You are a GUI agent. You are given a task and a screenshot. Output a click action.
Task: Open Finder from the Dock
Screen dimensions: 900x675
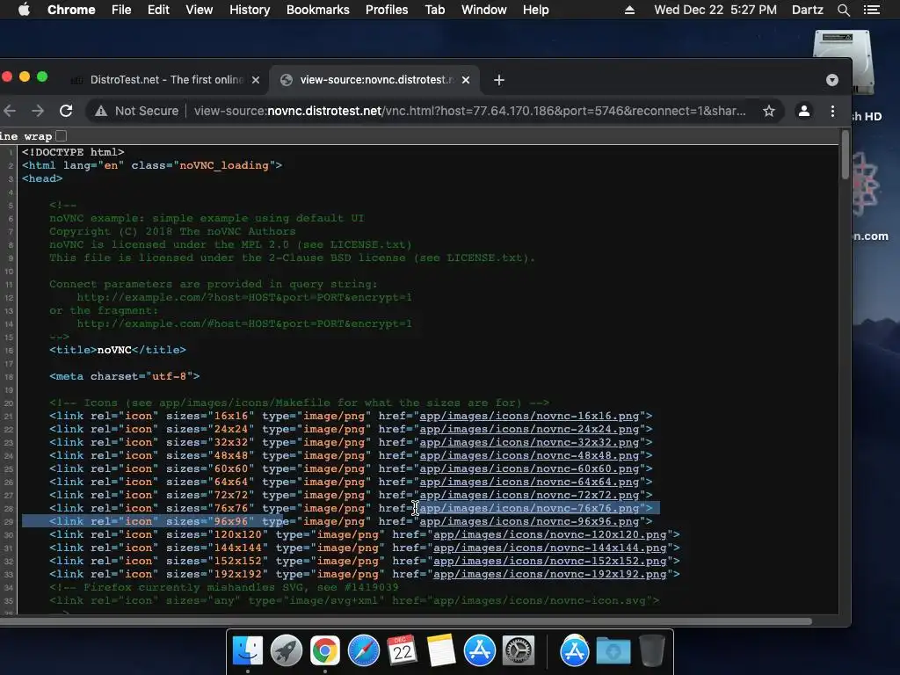(247, 651)
